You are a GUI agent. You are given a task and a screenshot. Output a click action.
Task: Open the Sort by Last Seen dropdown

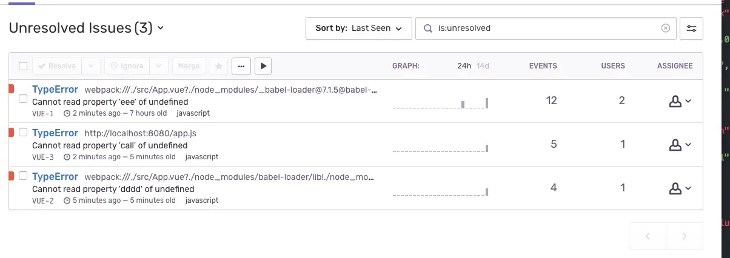click(359, 28)
